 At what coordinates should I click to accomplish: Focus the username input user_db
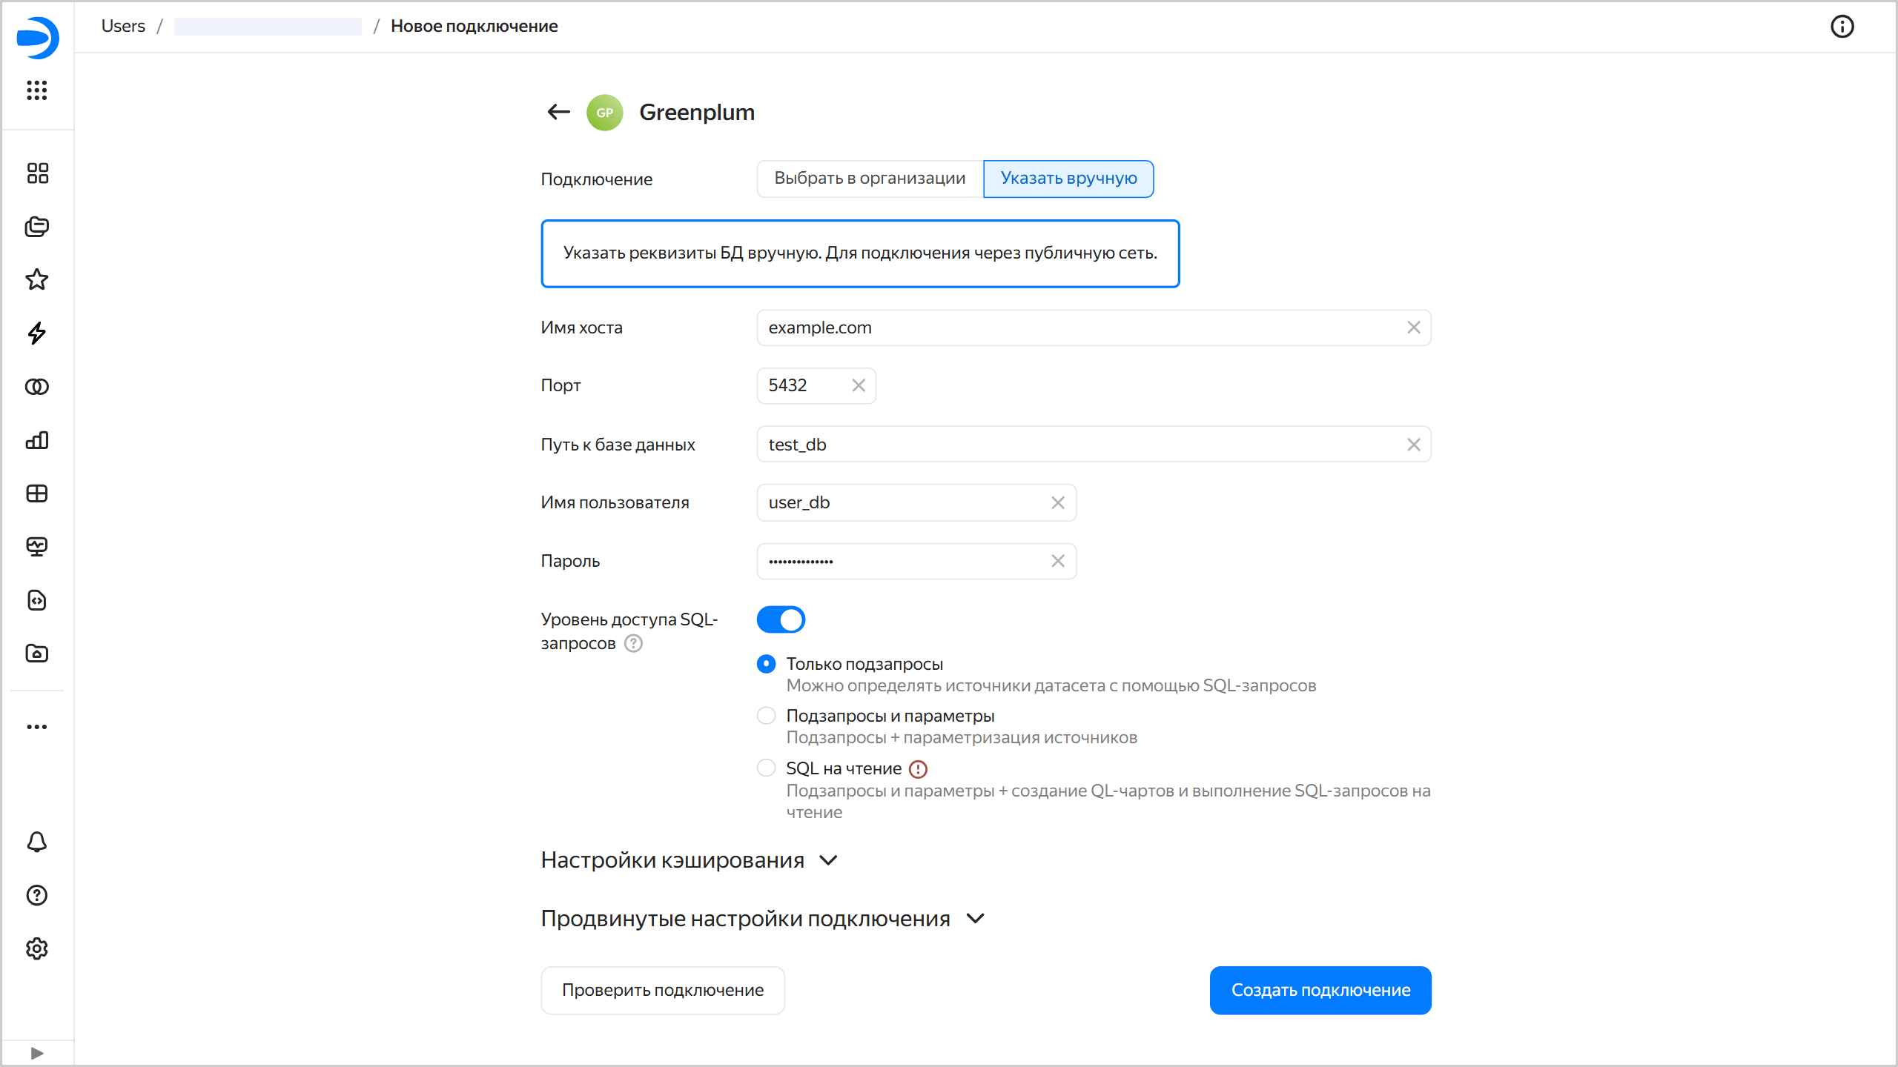[916, 503]
